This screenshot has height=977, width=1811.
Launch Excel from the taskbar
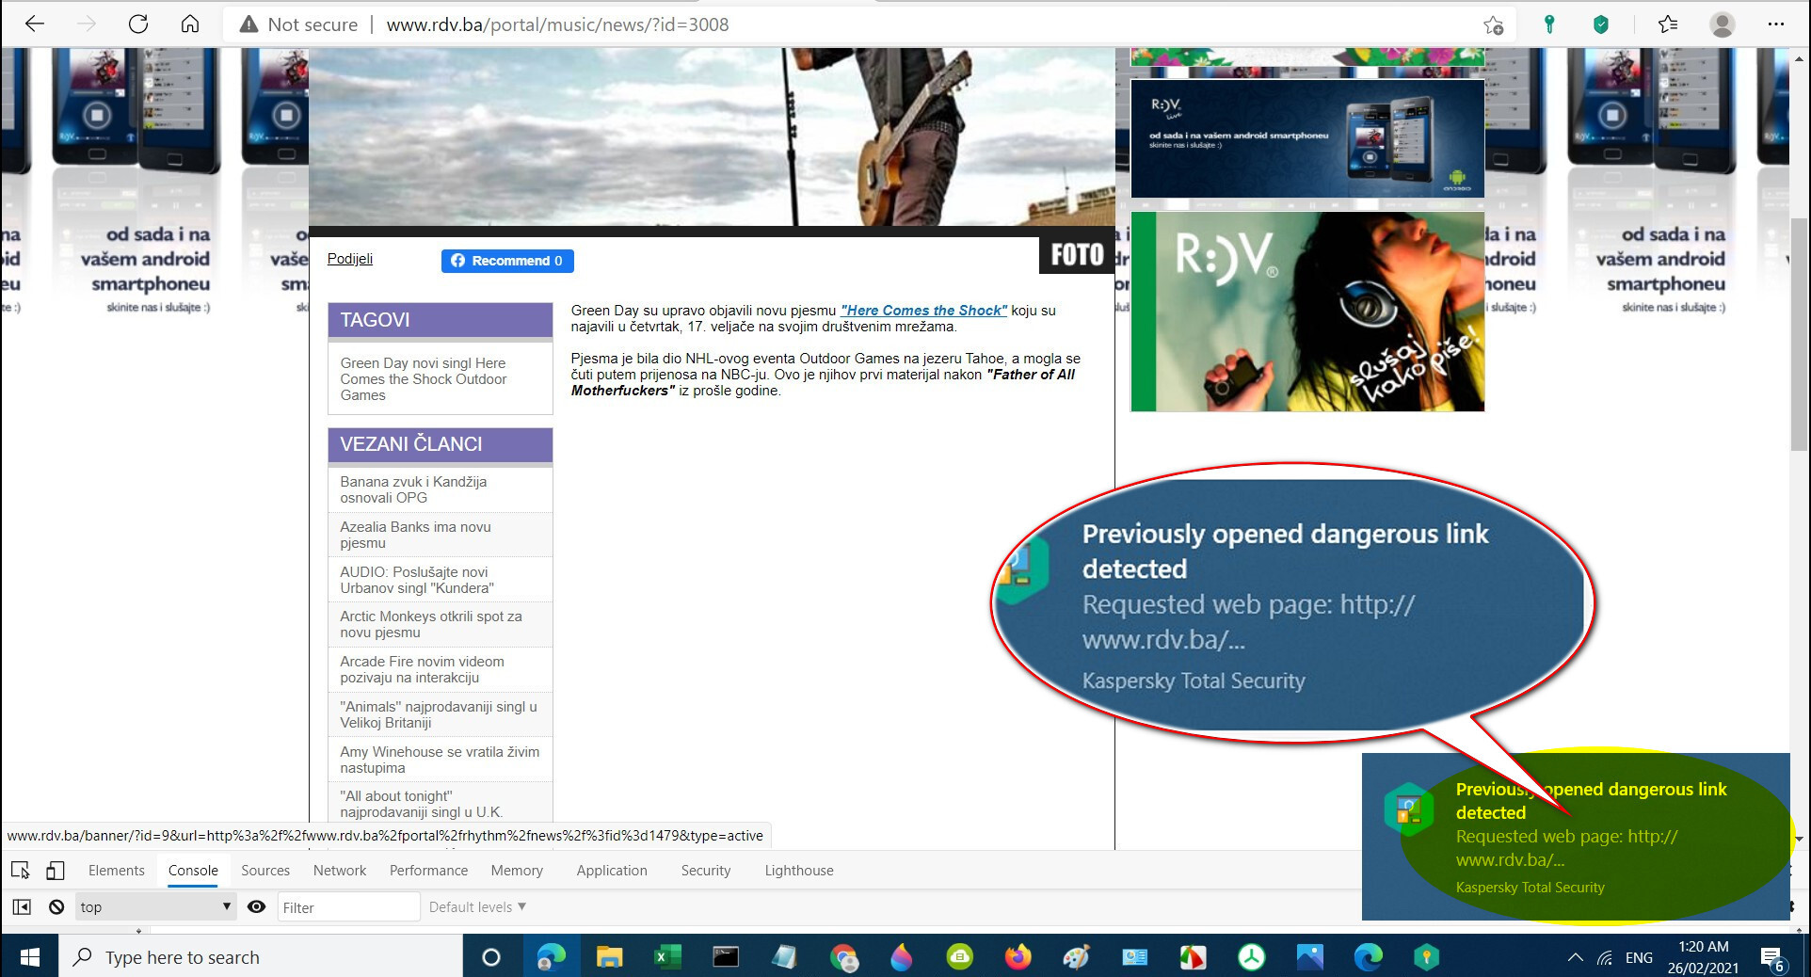(x=667, y=957)
